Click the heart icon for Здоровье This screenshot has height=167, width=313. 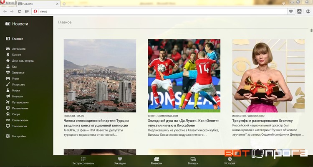8,73
